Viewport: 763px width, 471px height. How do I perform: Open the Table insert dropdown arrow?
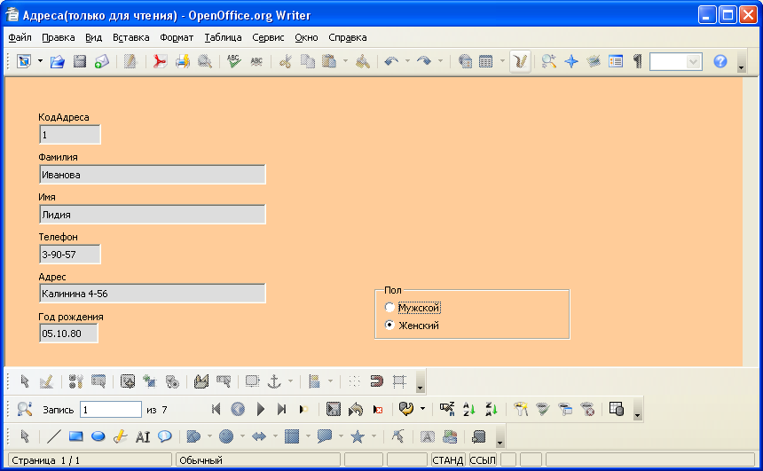[502, 62]
